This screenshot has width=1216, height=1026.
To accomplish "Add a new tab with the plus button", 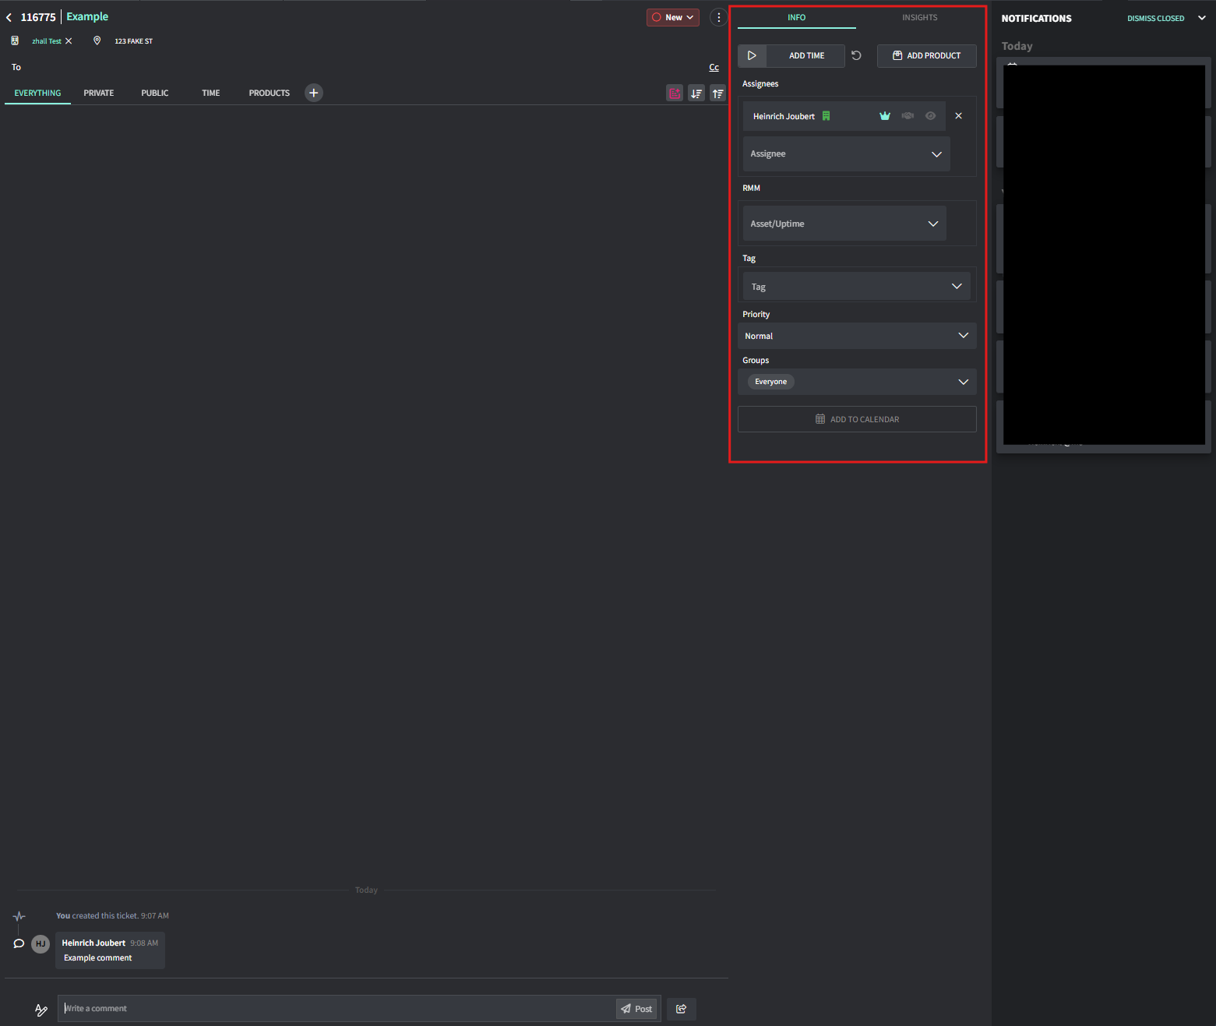I will pyautogui.click(x=314, y=93).
